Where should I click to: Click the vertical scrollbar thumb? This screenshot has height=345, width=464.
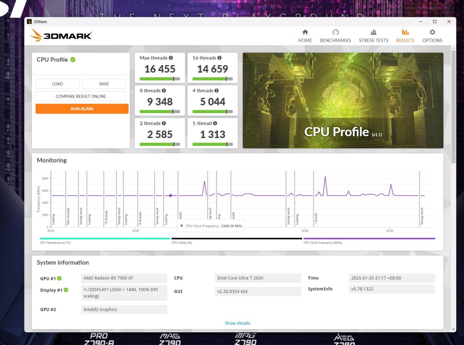coord(454,106)
